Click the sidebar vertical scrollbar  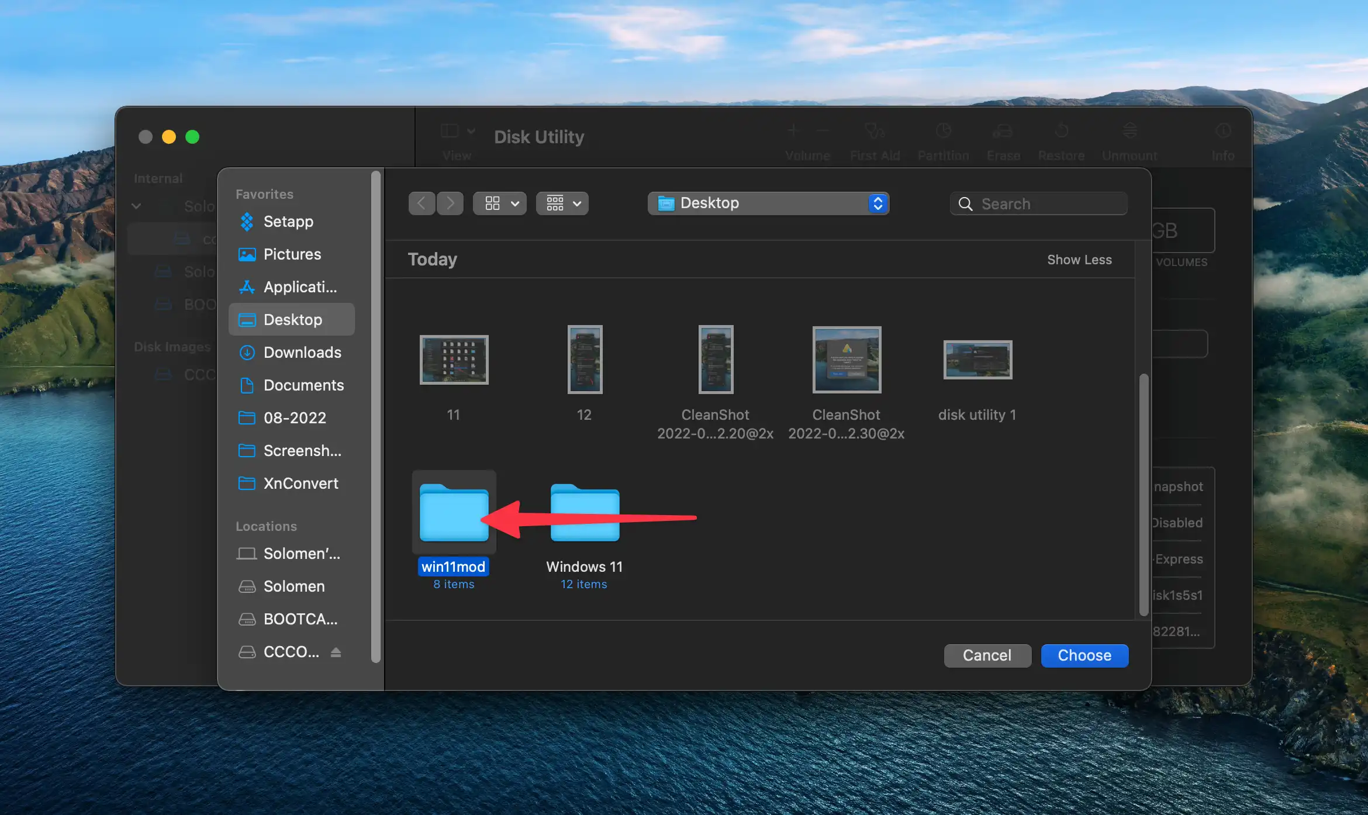[376, 416]
